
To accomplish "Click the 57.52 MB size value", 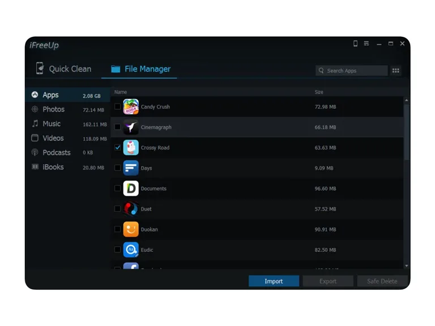I will pyautogui.click(x=326, y=209).
